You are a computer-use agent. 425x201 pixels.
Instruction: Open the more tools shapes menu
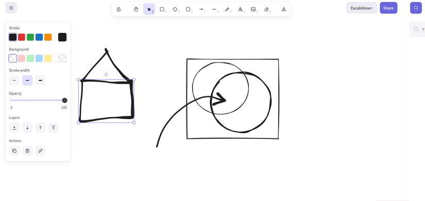click(284, 9)
